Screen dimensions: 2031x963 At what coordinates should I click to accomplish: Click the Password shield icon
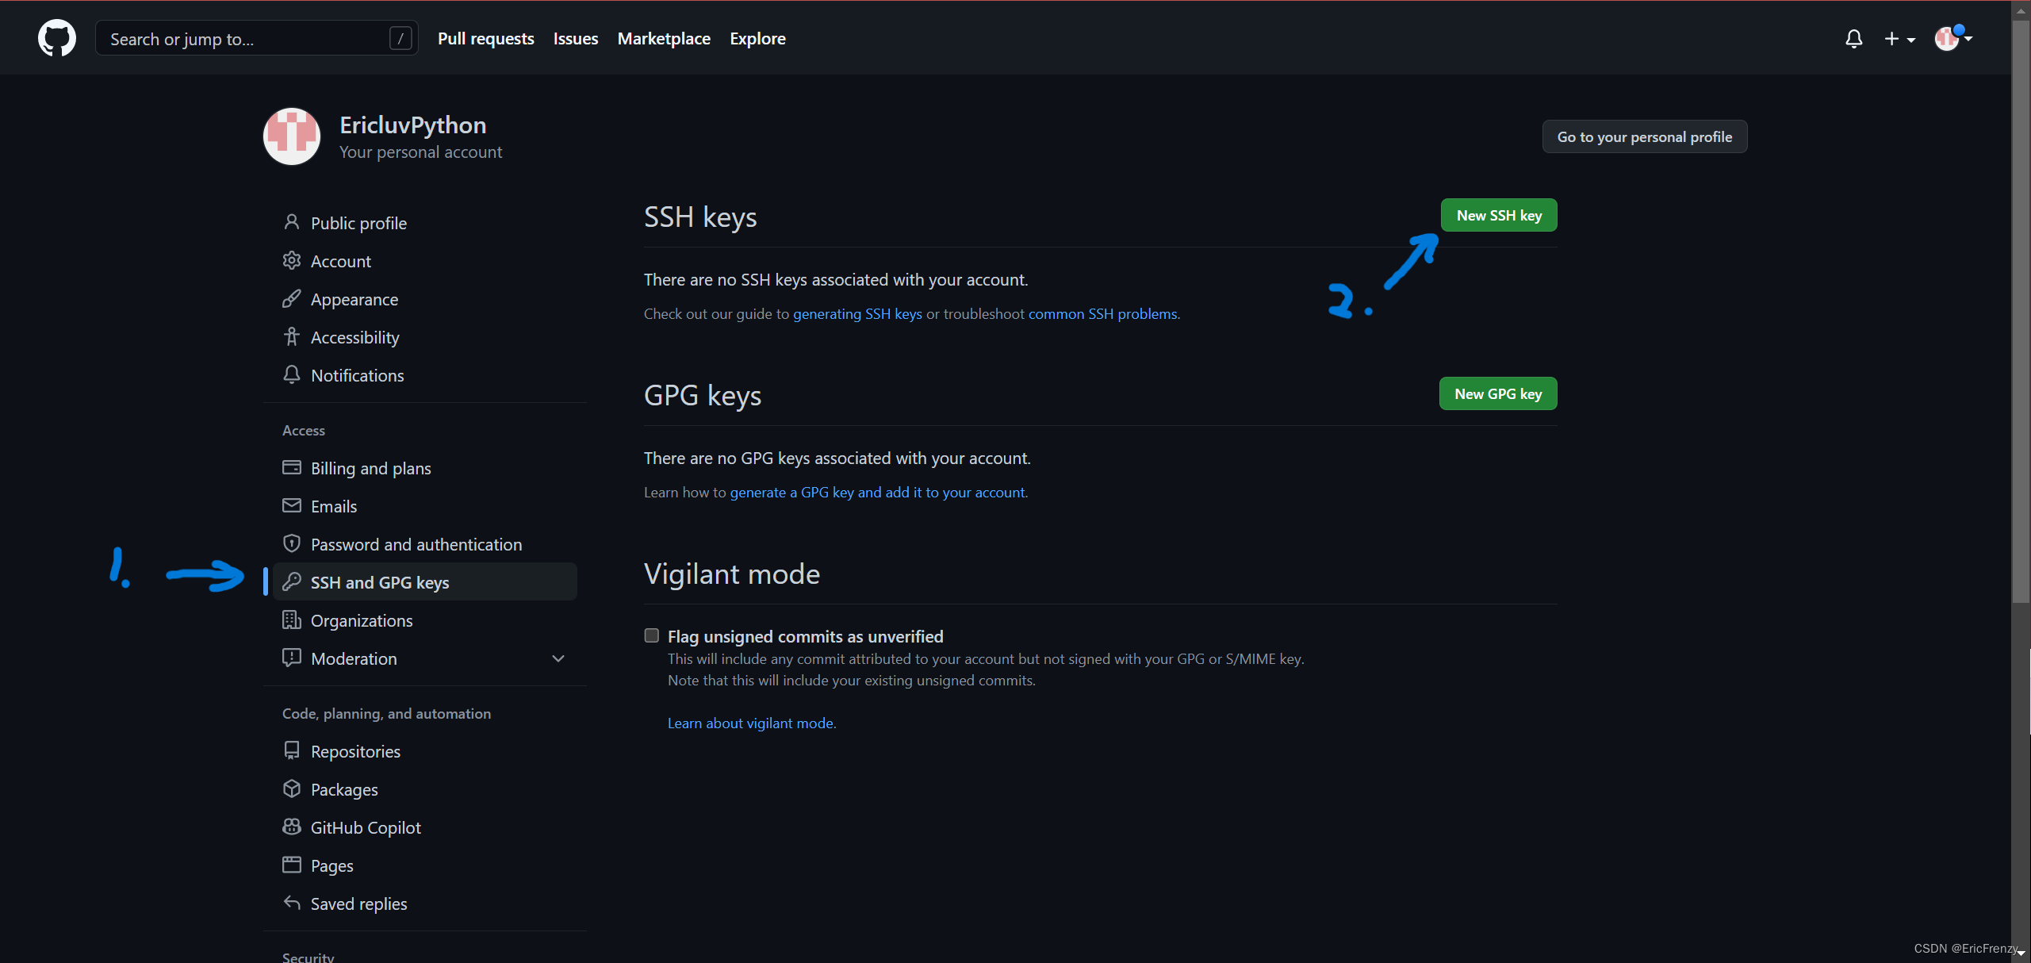291,543
